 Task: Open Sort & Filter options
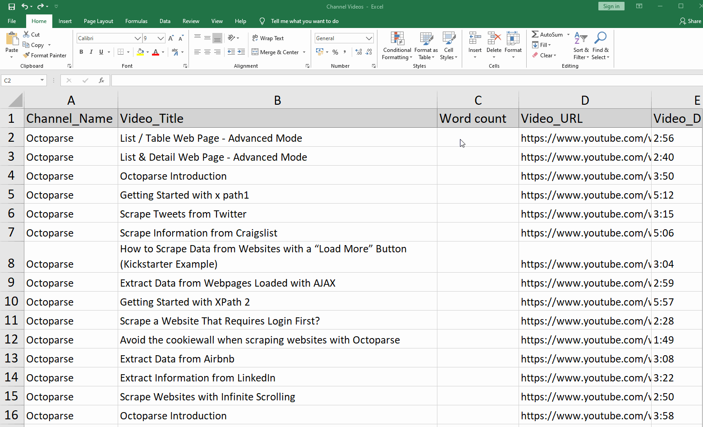[x=581, y=46]
